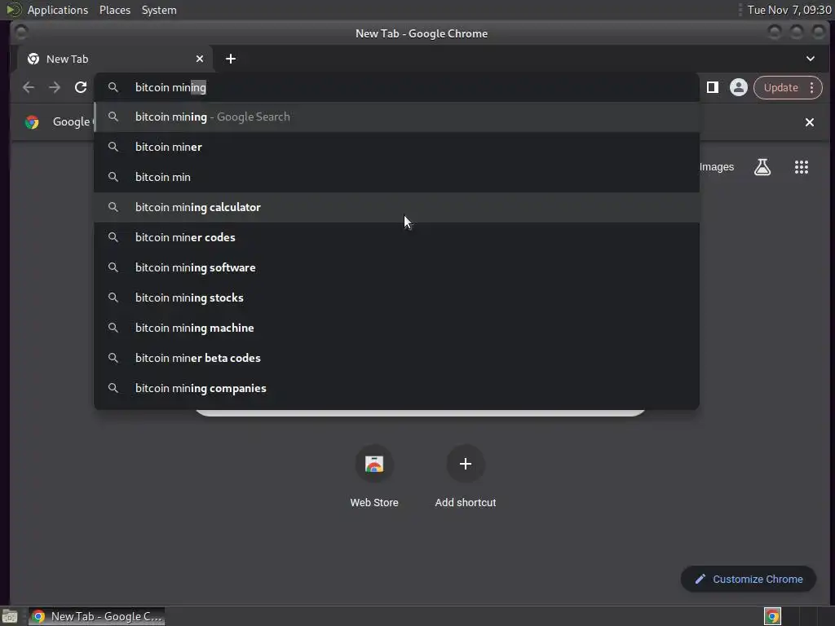Open Customize Chrome
835x626 pixels.
749,580
